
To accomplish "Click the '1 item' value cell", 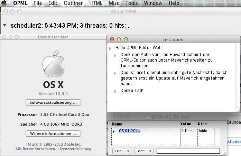I will pos(187,131).
